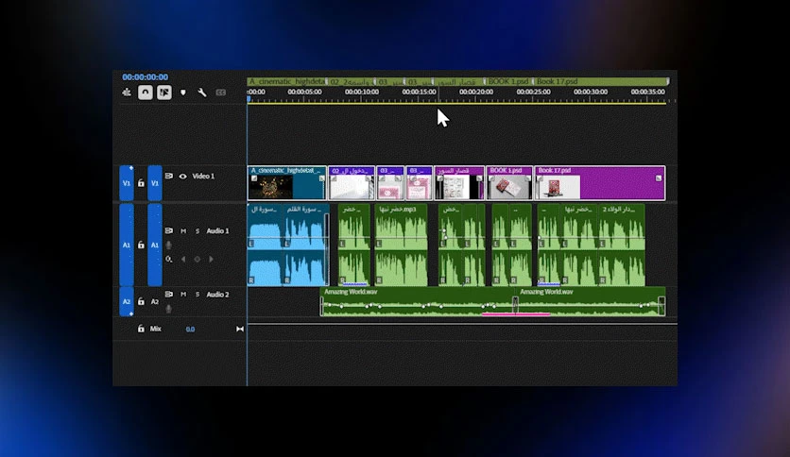The width and height of the screenshot is (790, 457).
Task: Select the دار الوائد 2 audio clip on Audio 1
Action: click(622, 245)
